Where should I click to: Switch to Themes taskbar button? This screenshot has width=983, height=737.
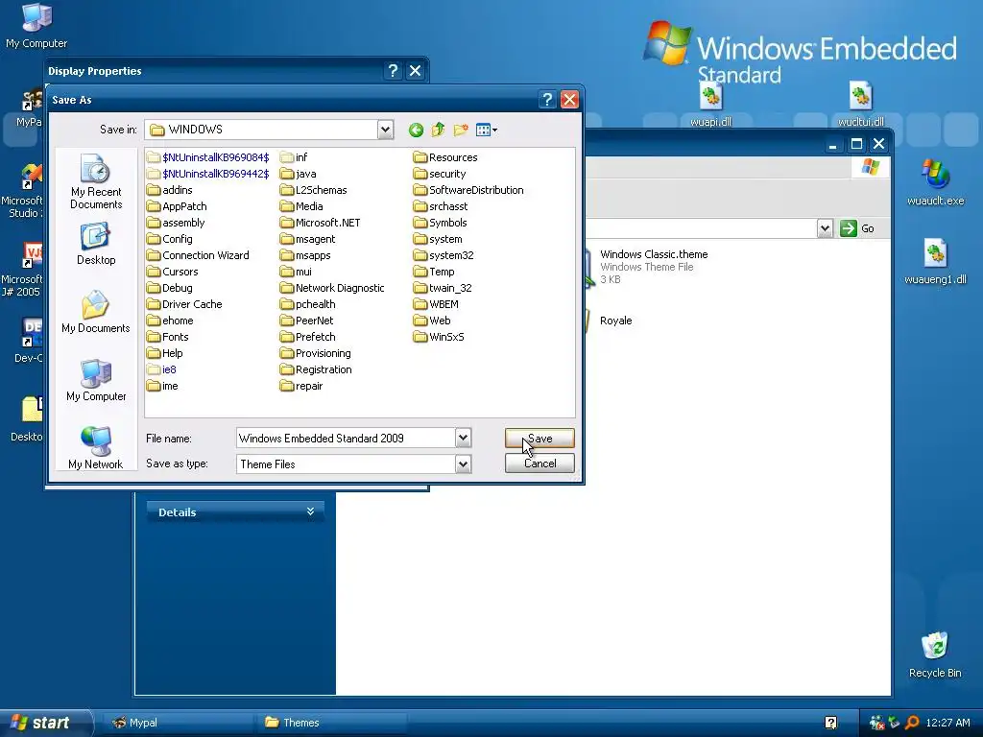[332, 723]
